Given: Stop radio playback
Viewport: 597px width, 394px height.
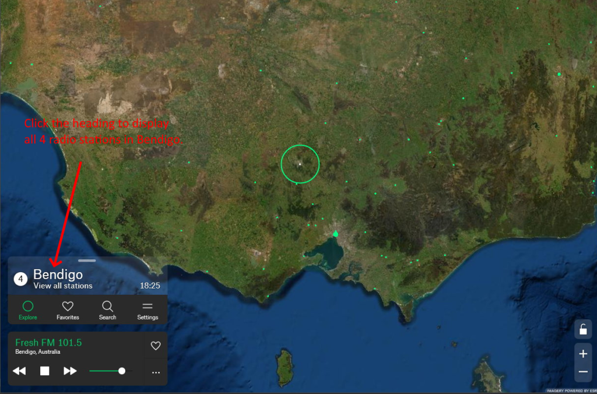Looking at the screenshot, I should pos(44,371).
